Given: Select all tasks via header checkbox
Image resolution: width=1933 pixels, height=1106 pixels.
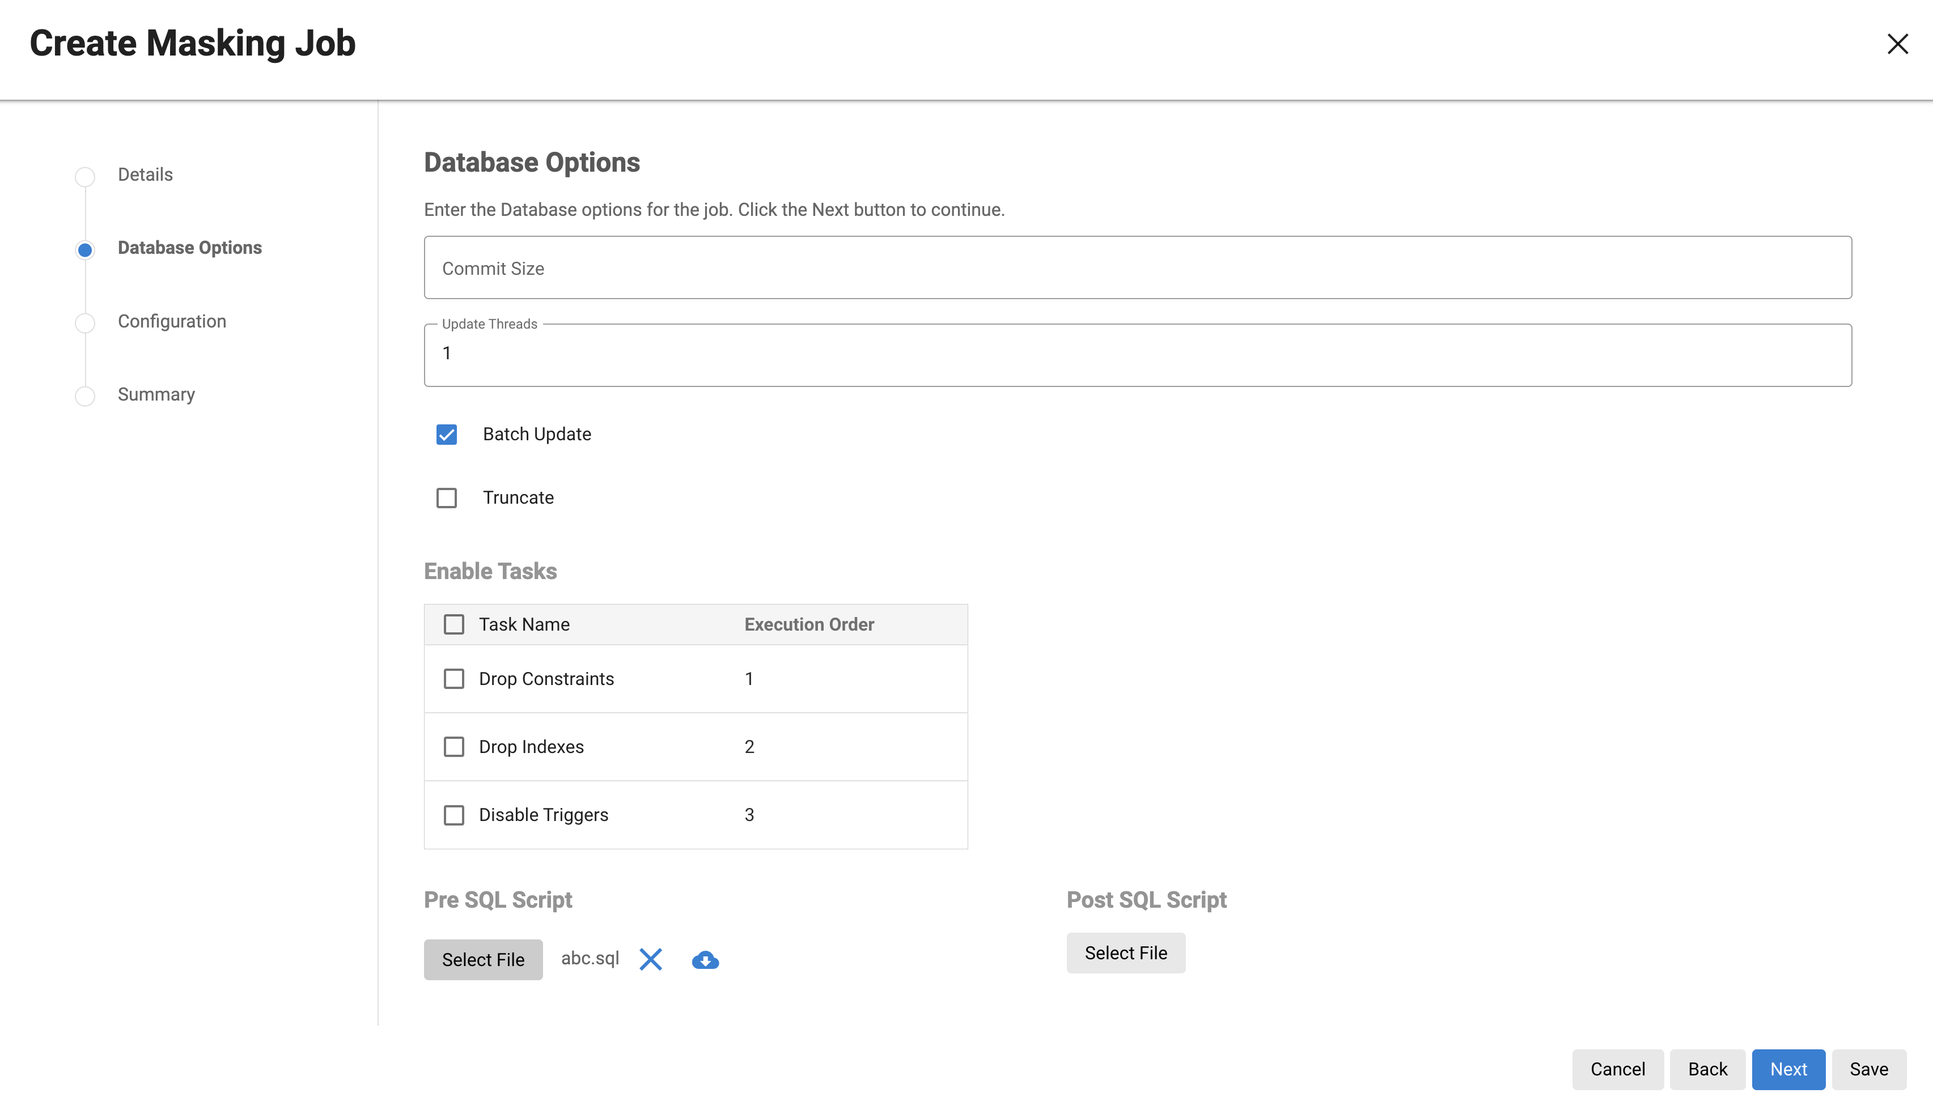Looking at the screenshot, I should (x=453, y=624).
